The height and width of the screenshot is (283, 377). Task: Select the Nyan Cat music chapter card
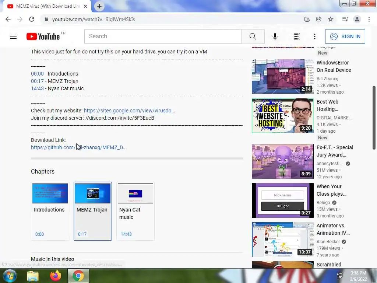(135, 211)
